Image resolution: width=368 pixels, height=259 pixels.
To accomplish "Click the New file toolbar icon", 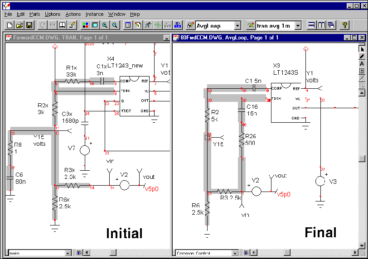I will [x=10, y=25].
